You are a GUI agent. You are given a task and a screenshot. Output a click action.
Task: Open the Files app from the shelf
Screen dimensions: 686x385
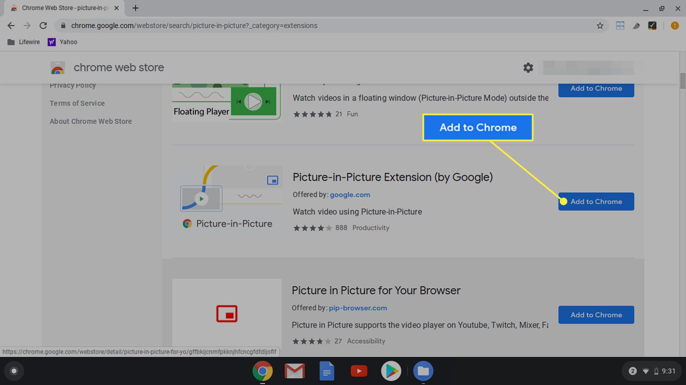pyautogui.click(x=423, y=371)
